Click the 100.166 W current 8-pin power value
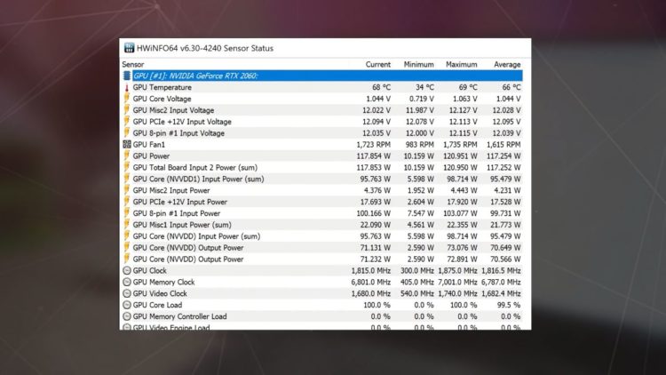 point(373,213)
